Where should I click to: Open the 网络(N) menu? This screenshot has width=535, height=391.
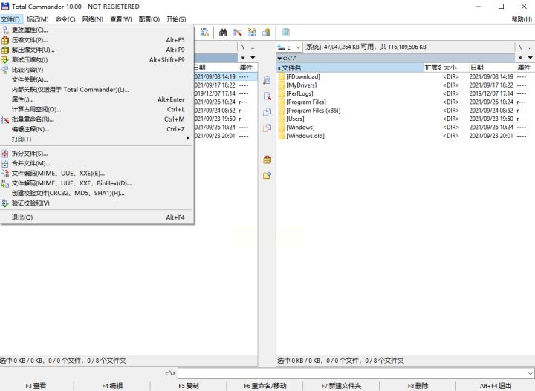pyautogui.click(x=92, y=19)
